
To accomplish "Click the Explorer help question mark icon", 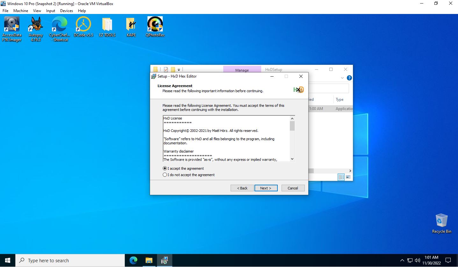I will [x=349, y=78].
